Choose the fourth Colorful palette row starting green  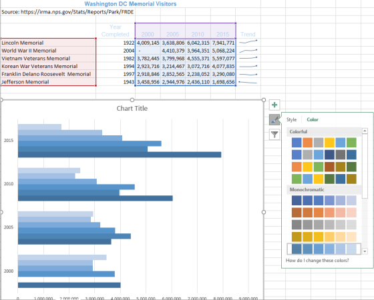coord(324,179)
